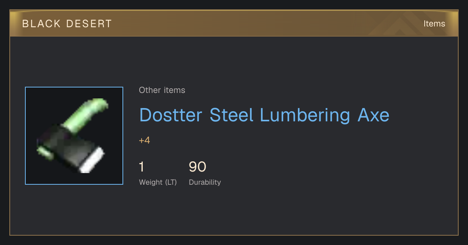Select the "Other items" category label

[162, 90]
